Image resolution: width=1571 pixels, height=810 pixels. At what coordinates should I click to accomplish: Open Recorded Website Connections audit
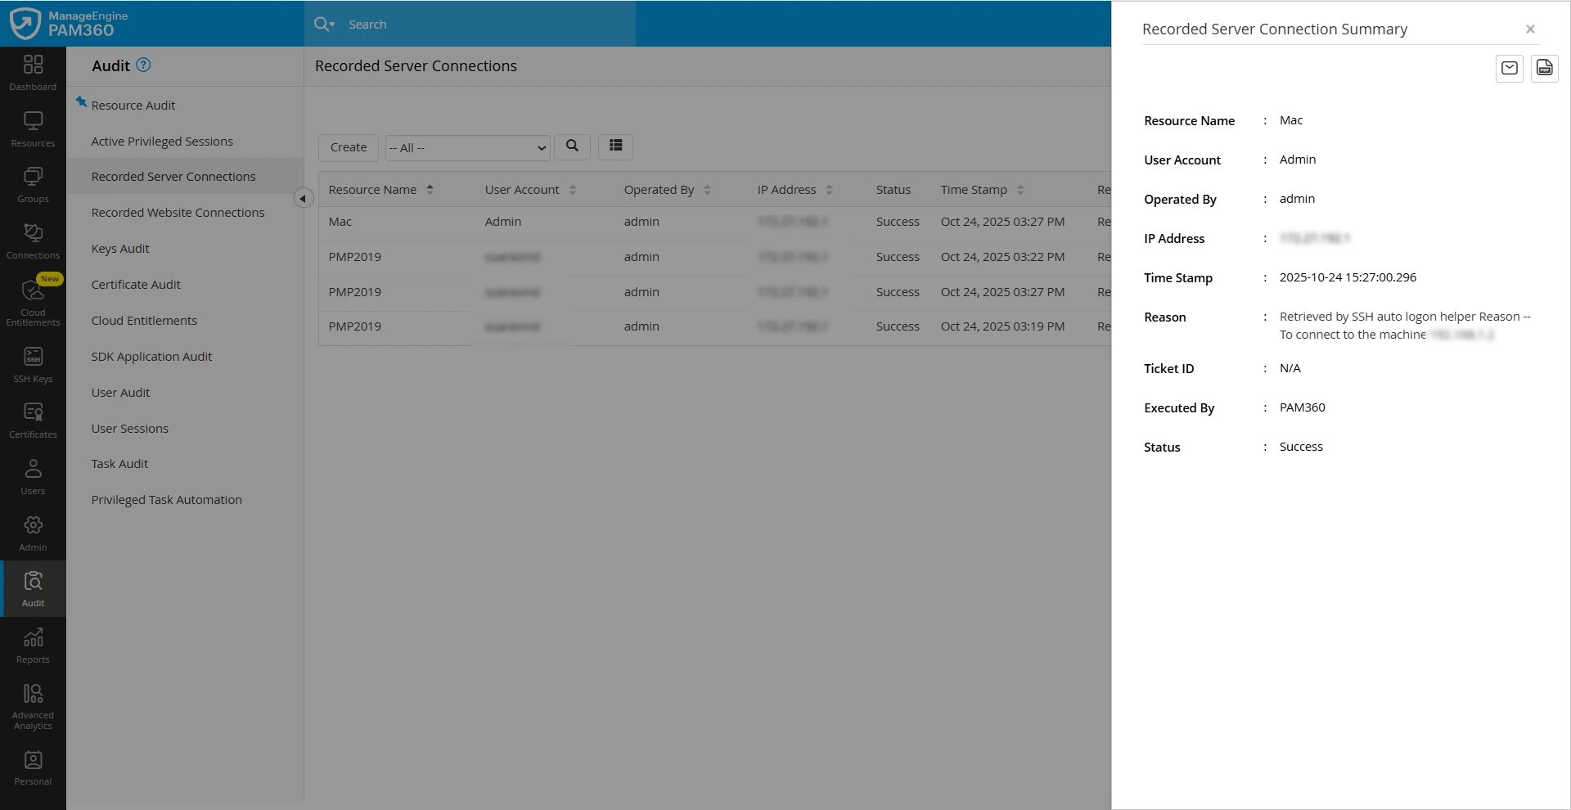[178, 213]
